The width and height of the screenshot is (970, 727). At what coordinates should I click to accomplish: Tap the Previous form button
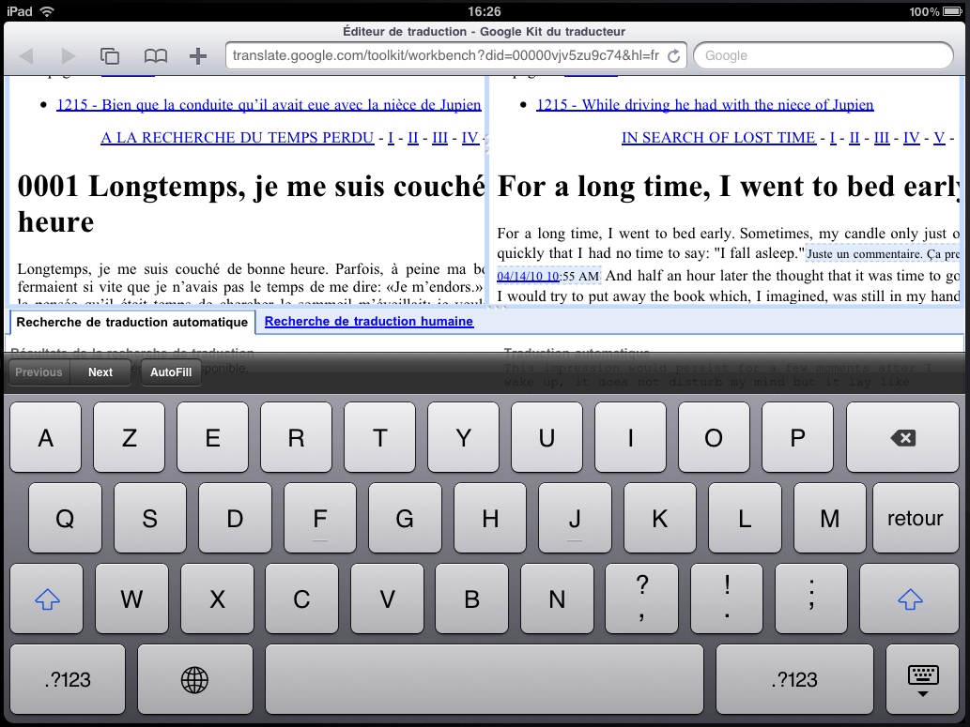click(x=39, y=372)
